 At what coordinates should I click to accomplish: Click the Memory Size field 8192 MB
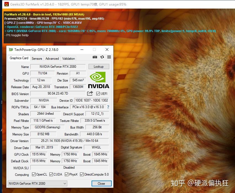point(44,134)
